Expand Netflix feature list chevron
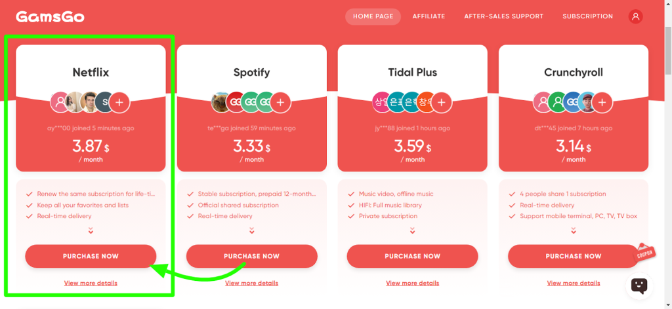This screenshot has height=309, width=672. pyautogui.click(x=91, y=231)
